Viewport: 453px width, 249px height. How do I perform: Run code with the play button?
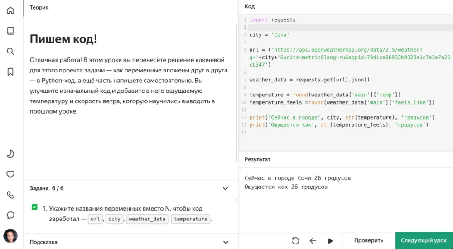point(330,241)
